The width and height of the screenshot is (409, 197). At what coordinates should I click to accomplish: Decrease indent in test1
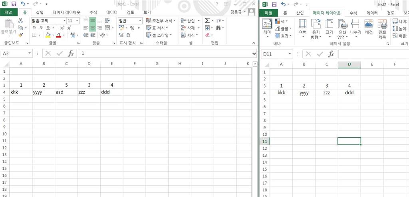point(85,35)
